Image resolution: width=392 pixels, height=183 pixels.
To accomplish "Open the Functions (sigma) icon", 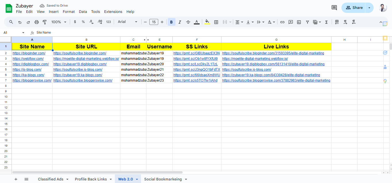I will point(326,22).
